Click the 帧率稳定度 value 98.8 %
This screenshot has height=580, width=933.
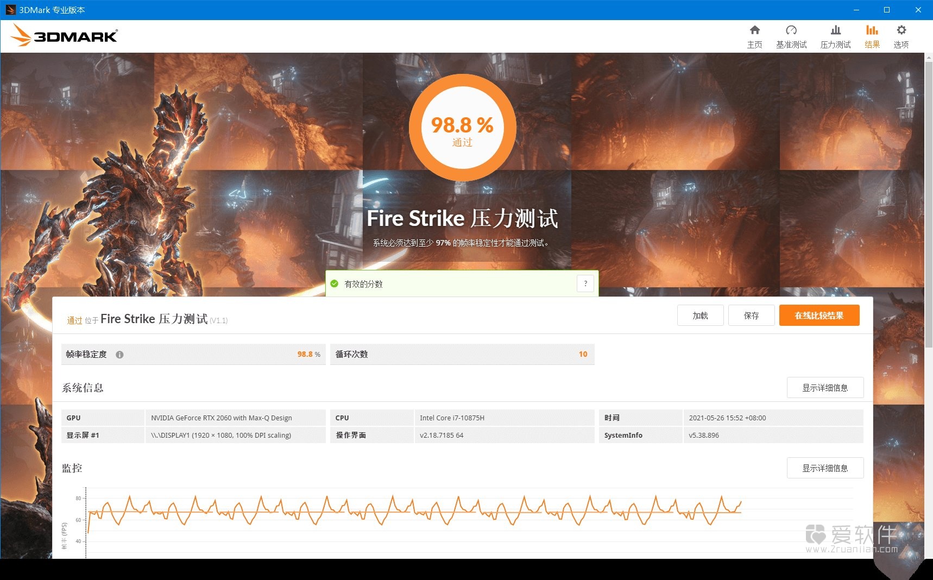point(308,354)
